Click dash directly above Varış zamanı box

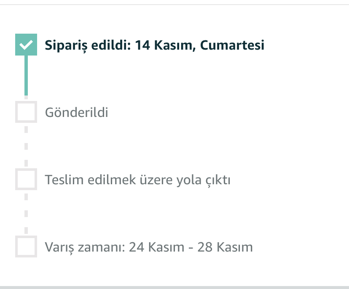26,231
